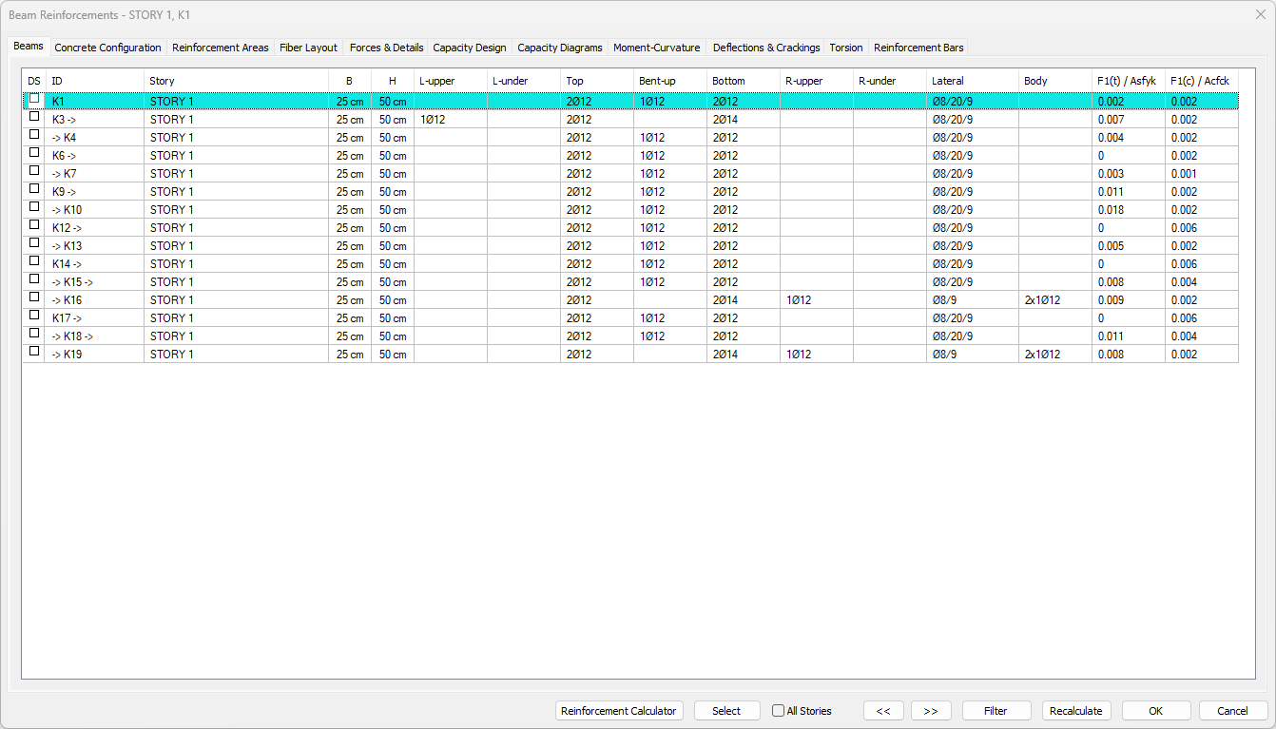Check the DS checkbox for beam K1
The width and height of the screenshot is (1276, 729).
pos(34,99)
